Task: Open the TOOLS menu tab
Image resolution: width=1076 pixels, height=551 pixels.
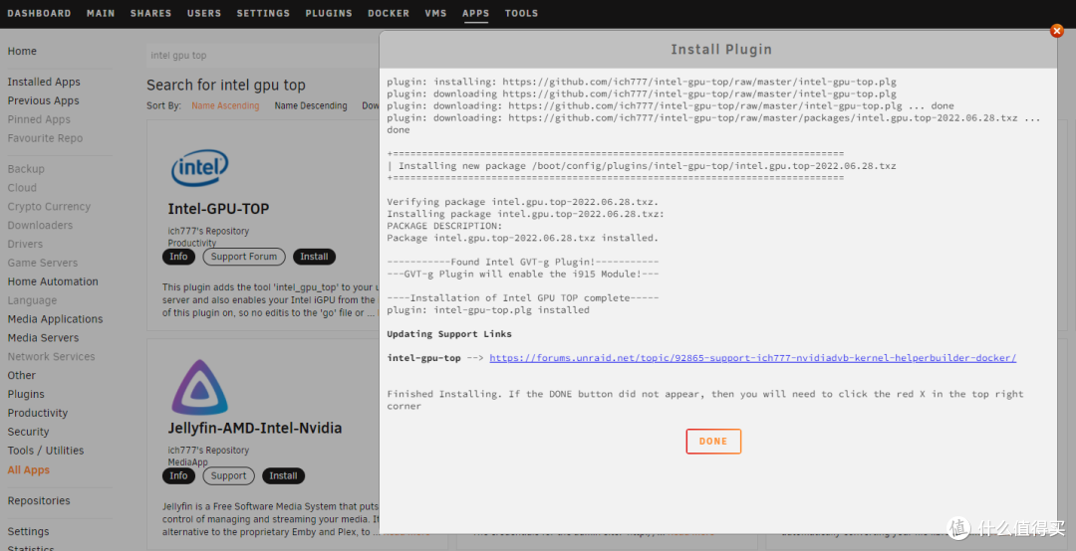Action: 521,13
